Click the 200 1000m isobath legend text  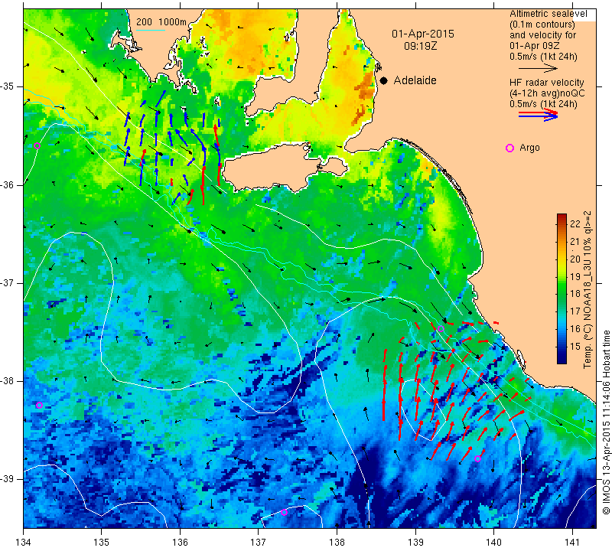pos(161,22)
